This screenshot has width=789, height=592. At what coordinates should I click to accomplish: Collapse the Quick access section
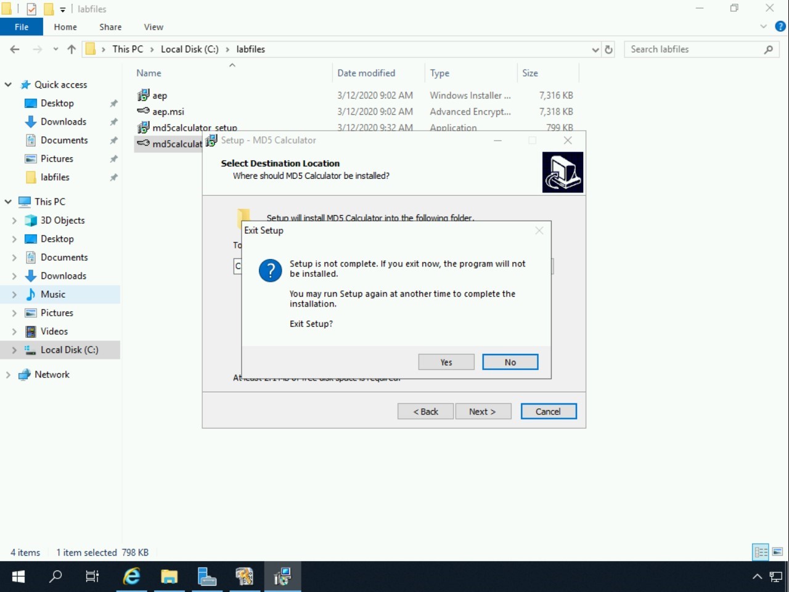[x=8, y=84]
